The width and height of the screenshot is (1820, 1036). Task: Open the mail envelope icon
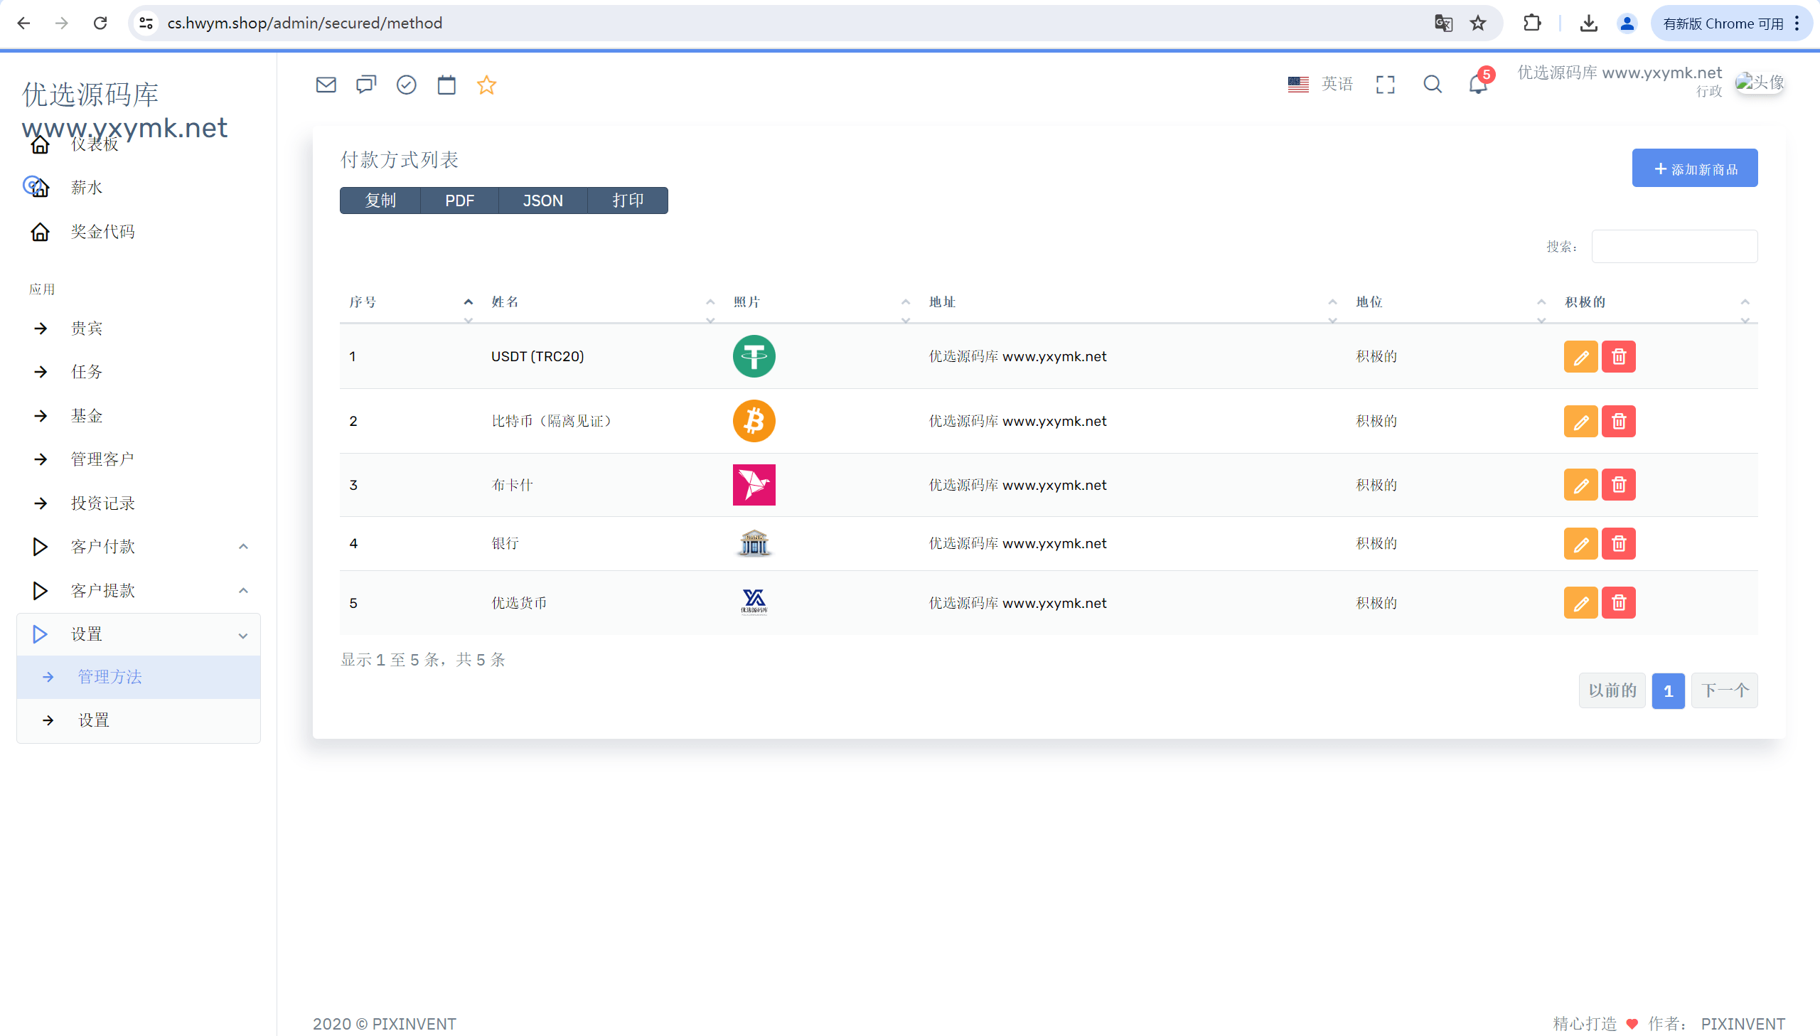(326, 85)
